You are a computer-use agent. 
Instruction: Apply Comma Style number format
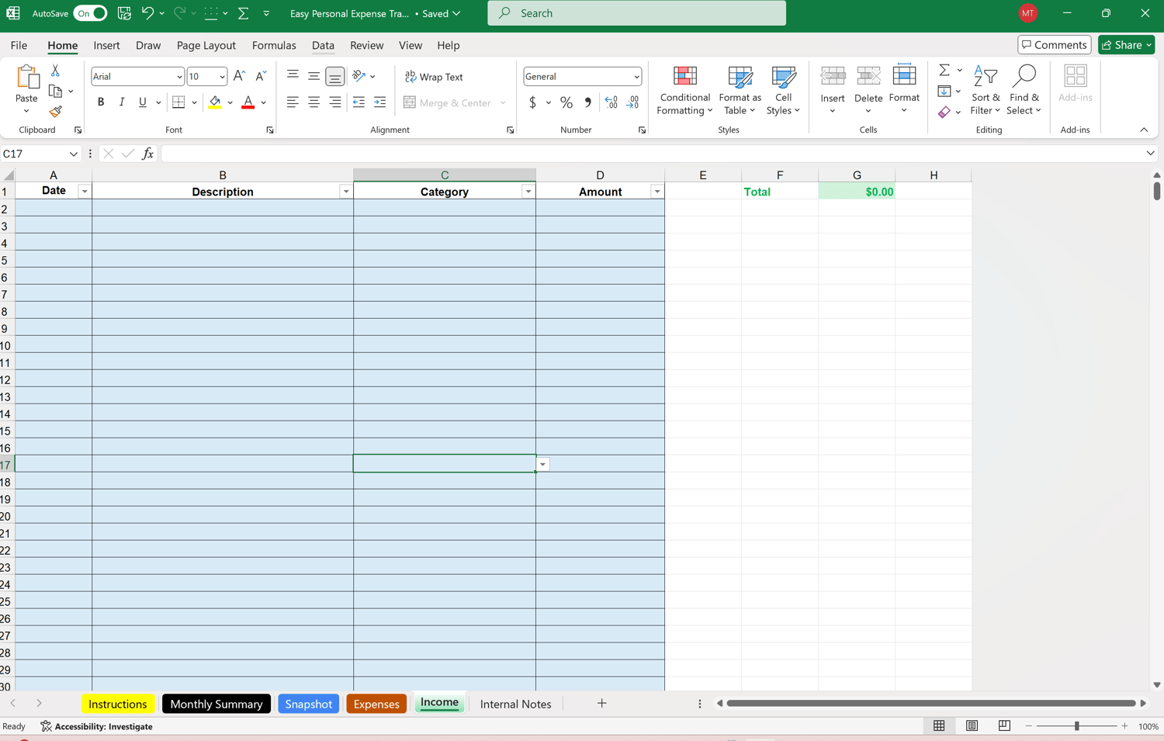(x=587, y=102)
